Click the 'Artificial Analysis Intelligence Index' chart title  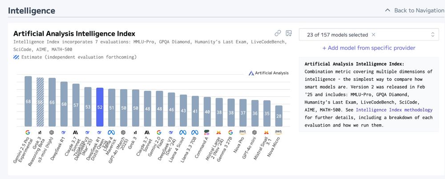click(74, 34)
